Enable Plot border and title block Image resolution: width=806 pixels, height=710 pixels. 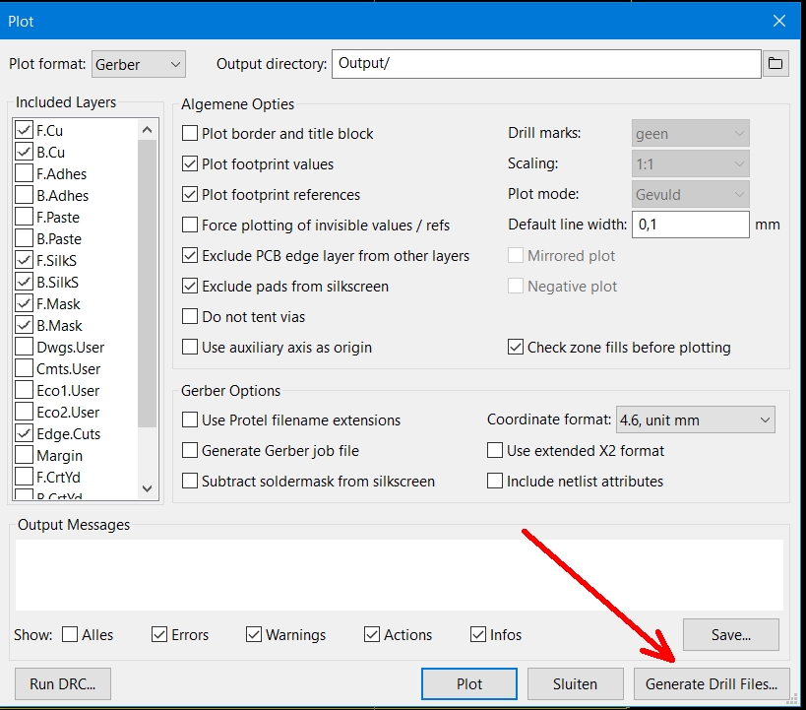tap(190, 133)
